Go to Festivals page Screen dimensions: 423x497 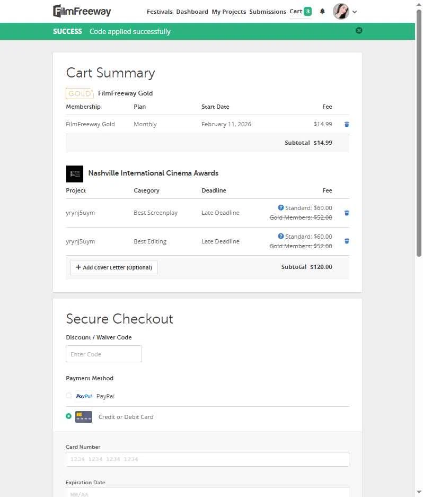point(160,12)
